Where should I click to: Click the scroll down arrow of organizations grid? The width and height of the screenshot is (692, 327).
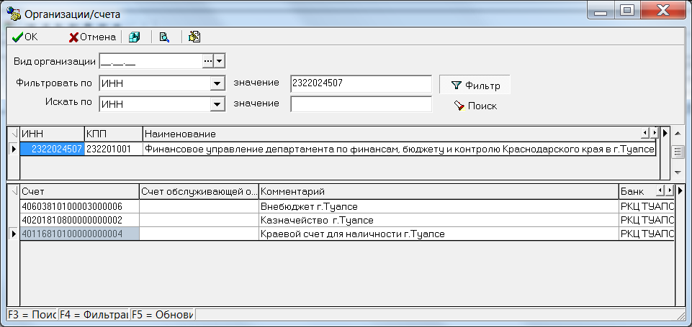tap(678, 172)
